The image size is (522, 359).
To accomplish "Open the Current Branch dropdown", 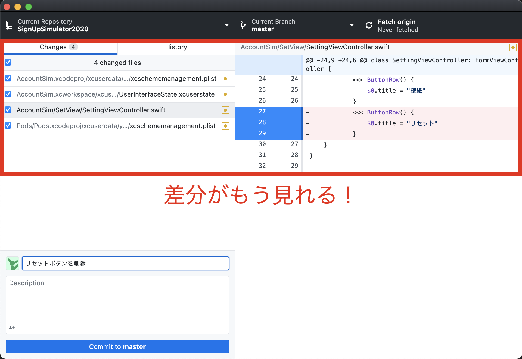I will (x=352, y=25).
